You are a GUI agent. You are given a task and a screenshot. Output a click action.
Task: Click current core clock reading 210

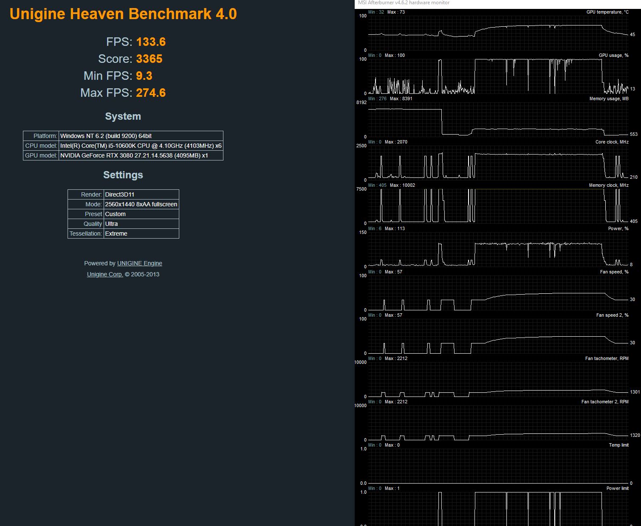pos(634,177)
